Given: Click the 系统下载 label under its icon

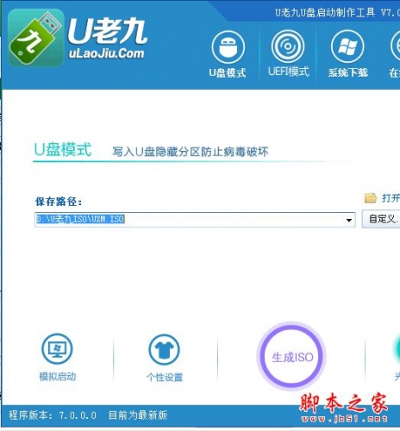Looking at the screenshot, I should (348, 72).
